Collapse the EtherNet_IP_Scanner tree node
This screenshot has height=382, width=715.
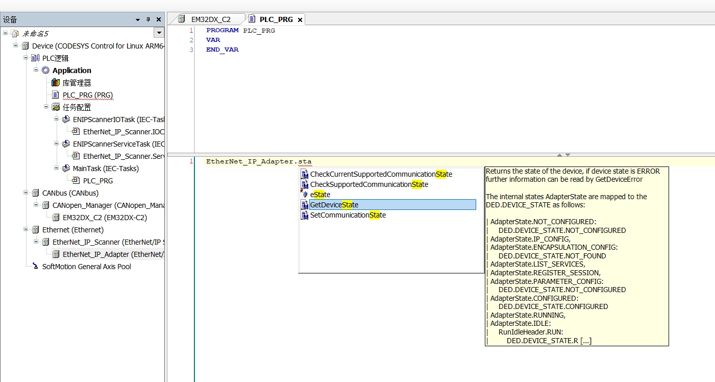(36, 242)
